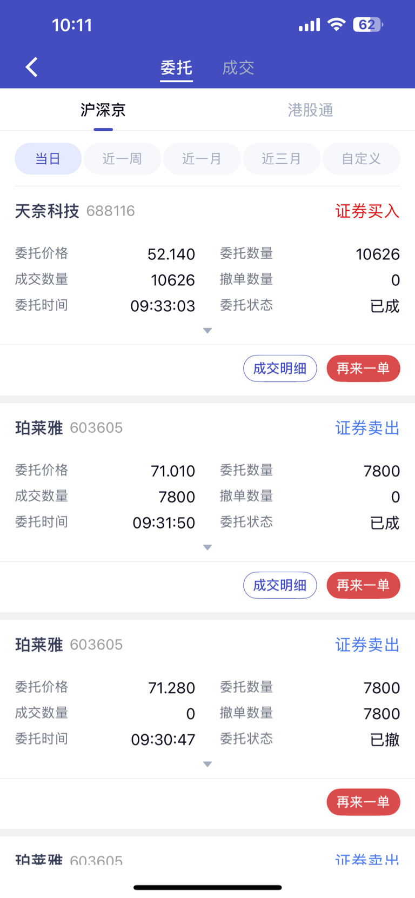Expand details arrow under 天奈科技 order

click(x=207, y=331)
